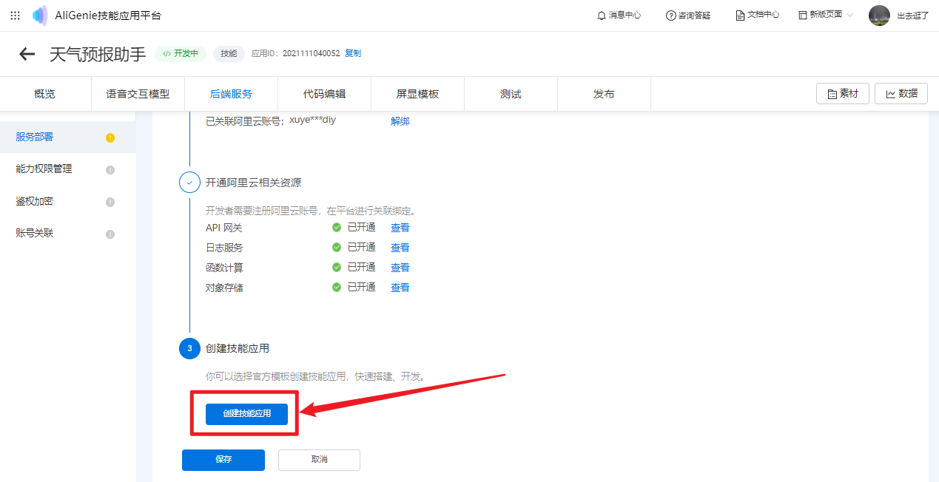Click the gray status dot beside 账号关联
This screenshot has height=482, width=939.
(110, 234)
